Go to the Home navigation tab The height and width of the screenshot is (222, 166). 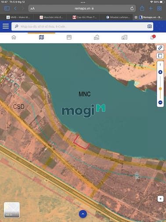pyautogui.click(x=14, y=37)
